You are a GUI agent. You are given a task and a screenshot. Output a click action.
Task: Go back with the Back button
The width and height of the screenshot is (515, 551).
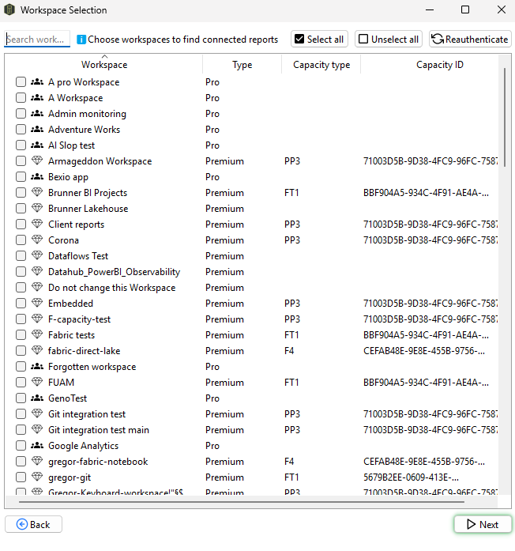[x=33, y=524]
